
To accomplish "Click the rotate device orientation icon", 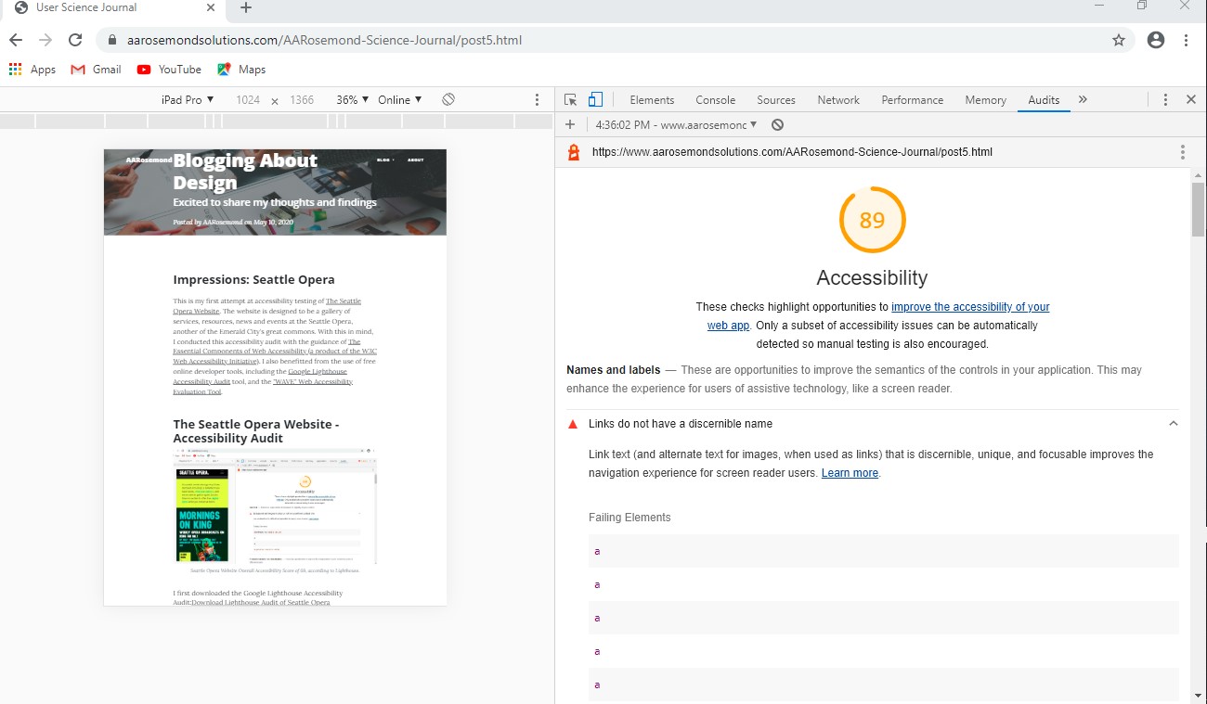I will 449,99.
